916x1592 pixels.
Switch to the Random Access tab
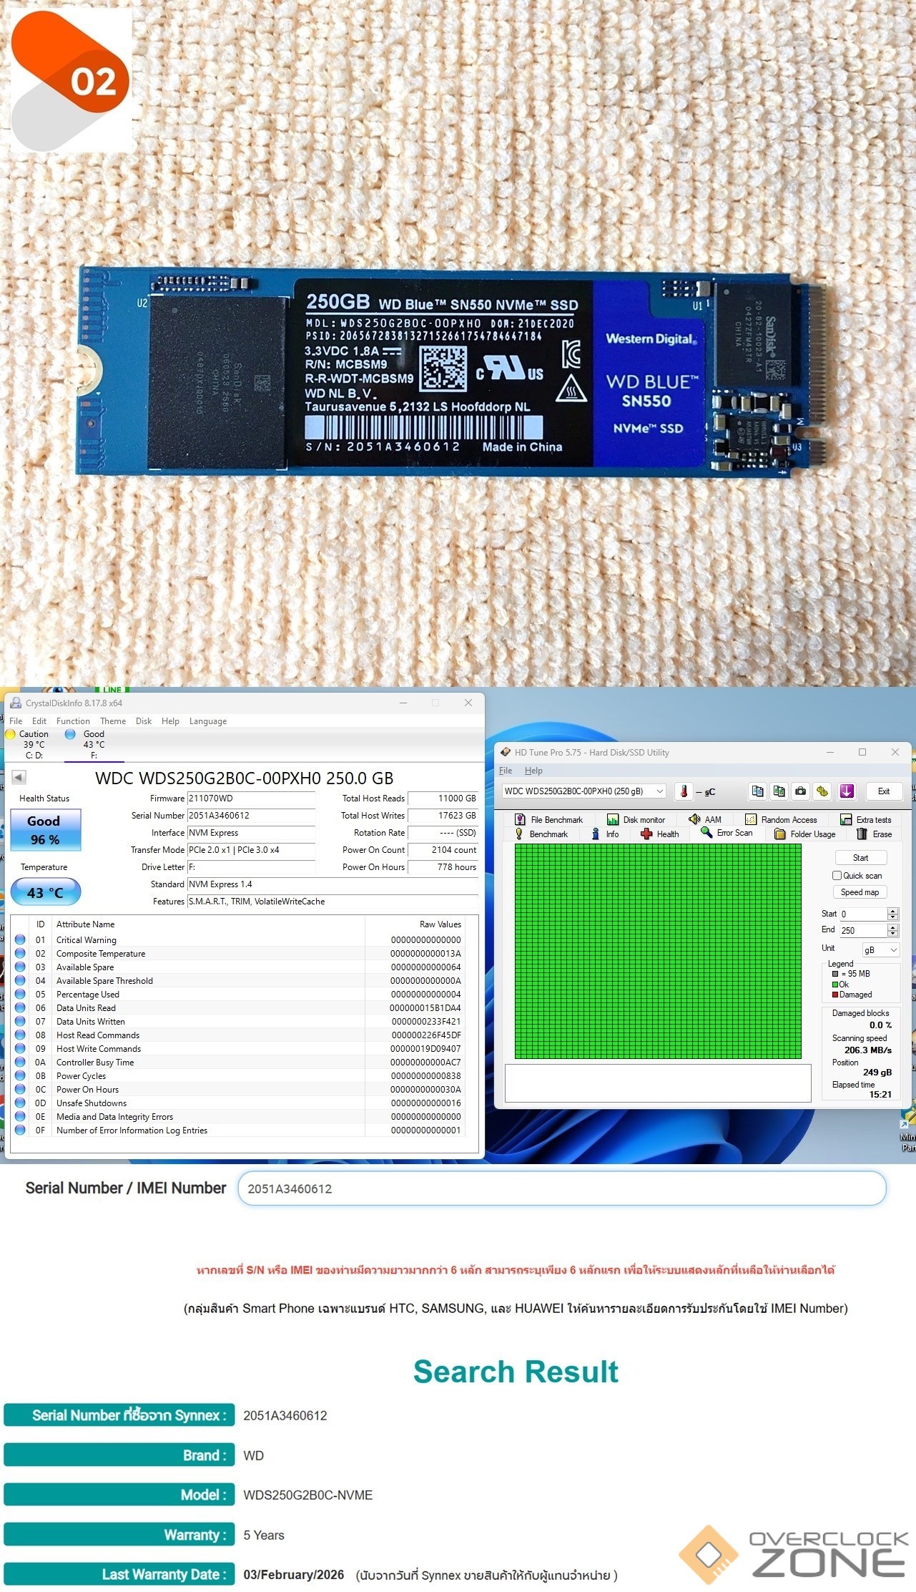(x=781, y=820)
